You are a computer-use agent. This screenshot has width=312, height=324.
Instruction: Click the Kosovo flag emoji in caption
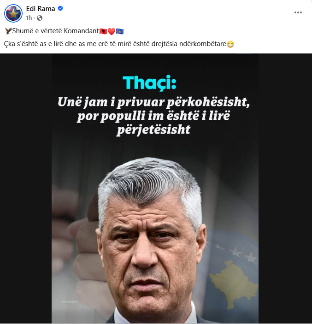[x=120, y=31]
